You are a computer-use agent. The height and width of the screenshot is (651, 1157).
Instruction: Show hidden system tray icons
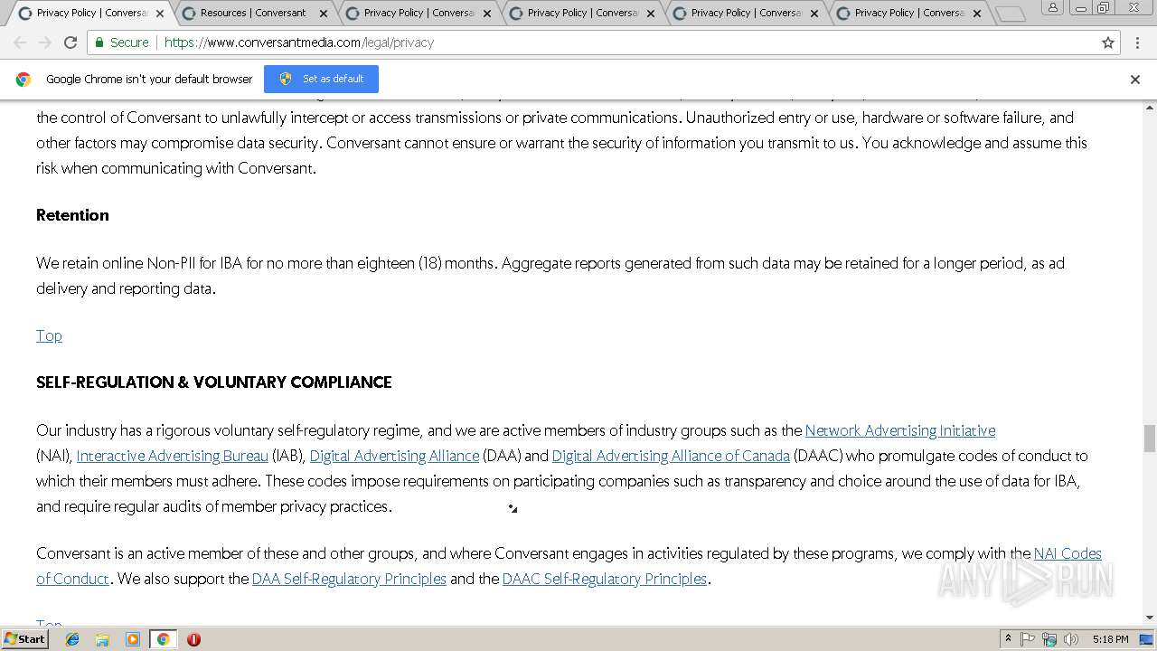pos(1008,639)
